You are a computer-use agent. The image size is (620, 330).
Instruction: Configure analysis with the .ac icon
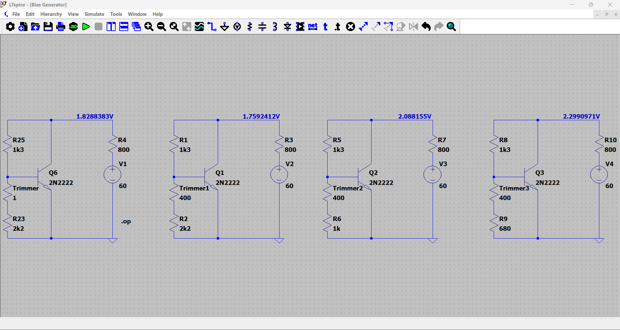[x=73, y=27]
